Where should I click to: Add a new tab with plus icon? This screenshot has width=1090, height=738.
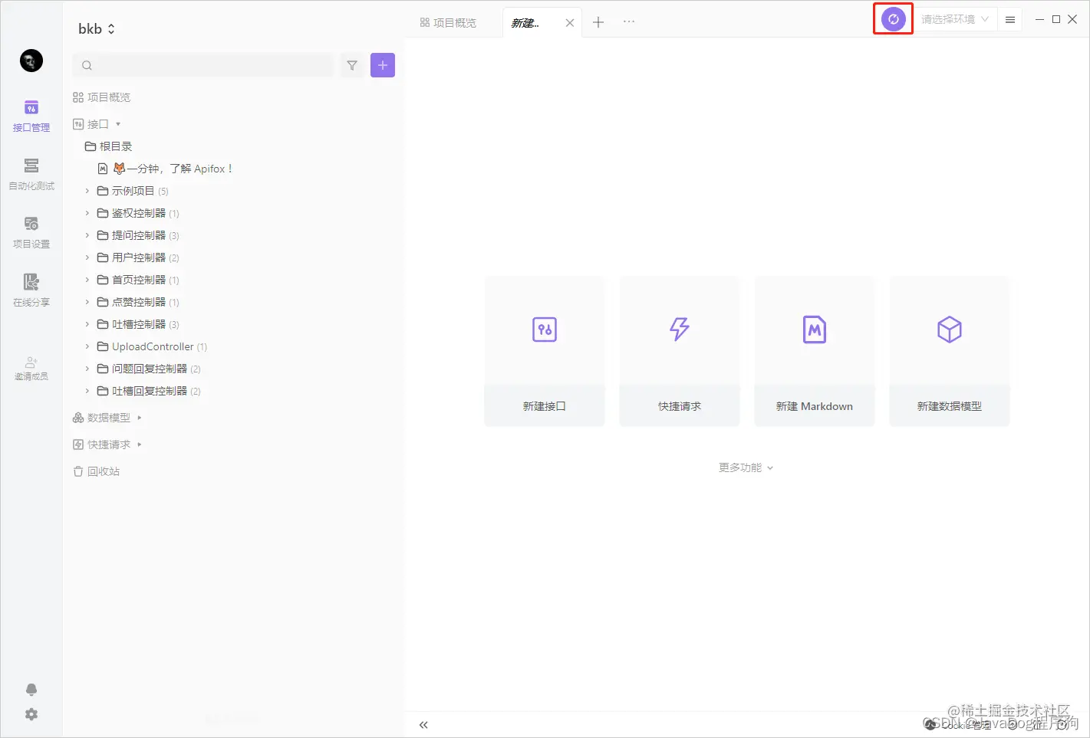598,22
